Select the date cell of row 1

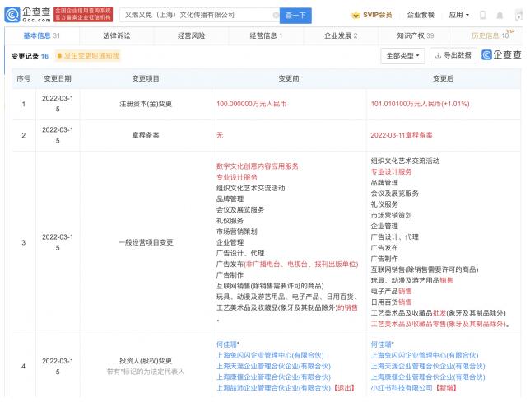pos(58,104)
